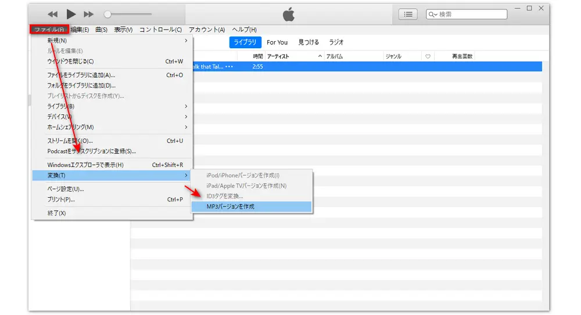The image size is (581, 315).
Task: Open more options dots on selected song
Action: click(229, 67)
